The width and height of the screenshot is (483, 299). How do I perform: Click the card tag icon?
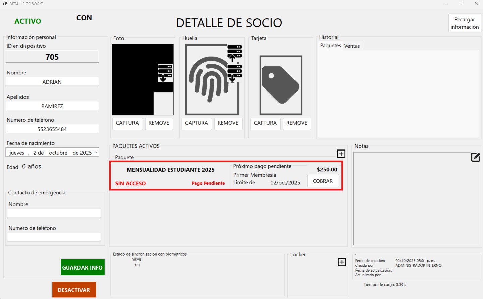(x=281, y=85)
